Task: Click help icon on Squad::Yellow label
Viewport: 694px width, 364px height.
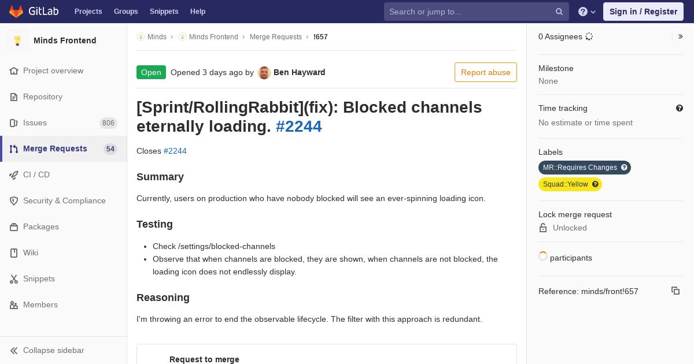Action: tap(595, 184)
